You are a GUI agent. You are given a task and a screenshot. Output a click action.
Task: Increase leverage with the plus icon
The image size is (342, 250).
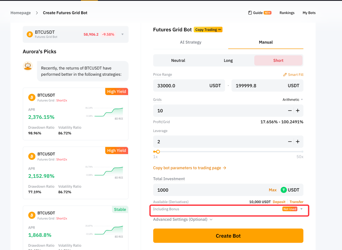tap(298, 142)
